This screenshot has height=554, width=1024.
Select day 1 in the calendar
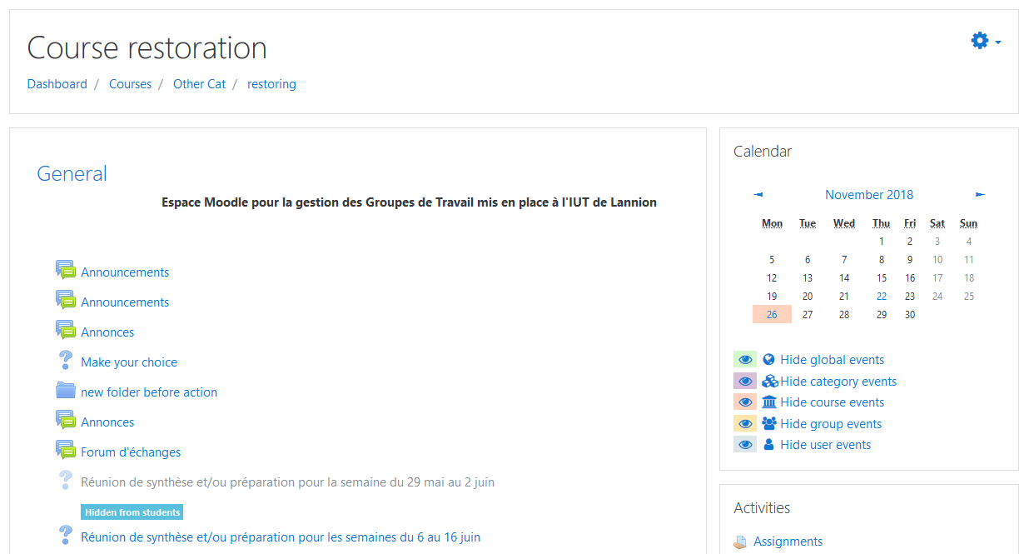(x=882, y=241)
